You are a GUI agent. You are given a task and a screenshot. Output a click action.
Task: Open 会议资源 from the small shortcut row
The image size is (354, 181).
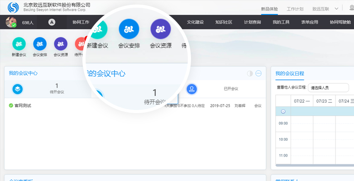click(x=60, y=43)
